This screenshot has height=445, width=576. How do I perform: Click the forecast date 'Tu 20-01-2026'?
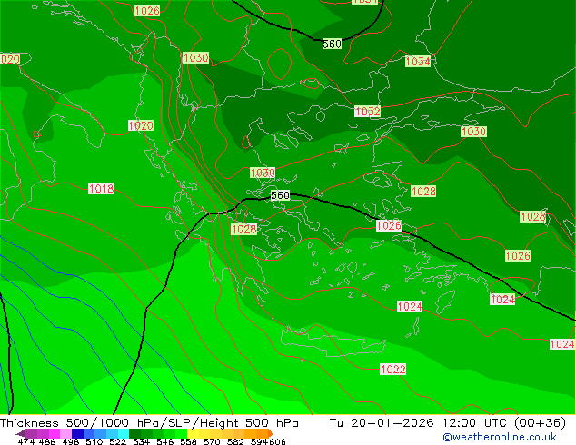[x=382, y=423]
